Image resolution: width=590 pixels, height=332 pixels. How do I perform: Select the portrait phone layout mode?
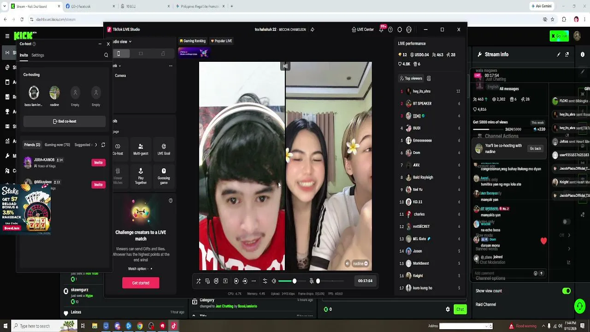point(118,54)
